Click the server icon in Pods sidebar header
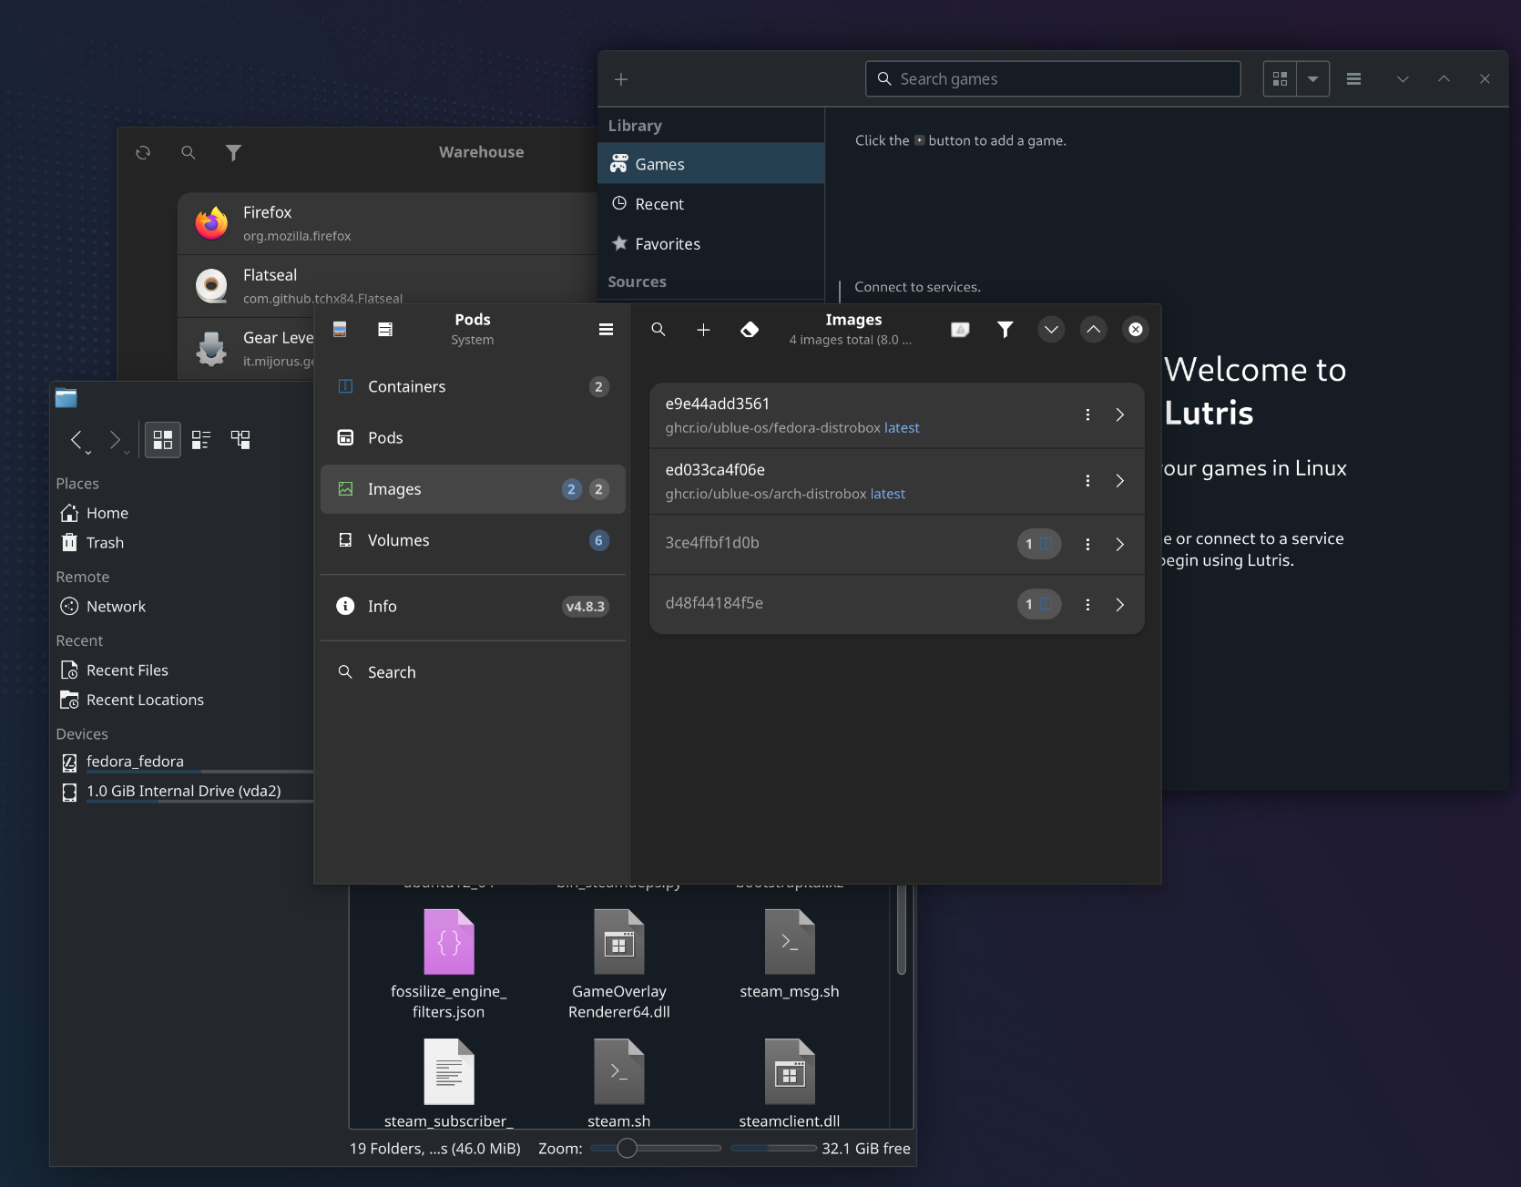The image size is (1521, 1187). click(385, 330)
